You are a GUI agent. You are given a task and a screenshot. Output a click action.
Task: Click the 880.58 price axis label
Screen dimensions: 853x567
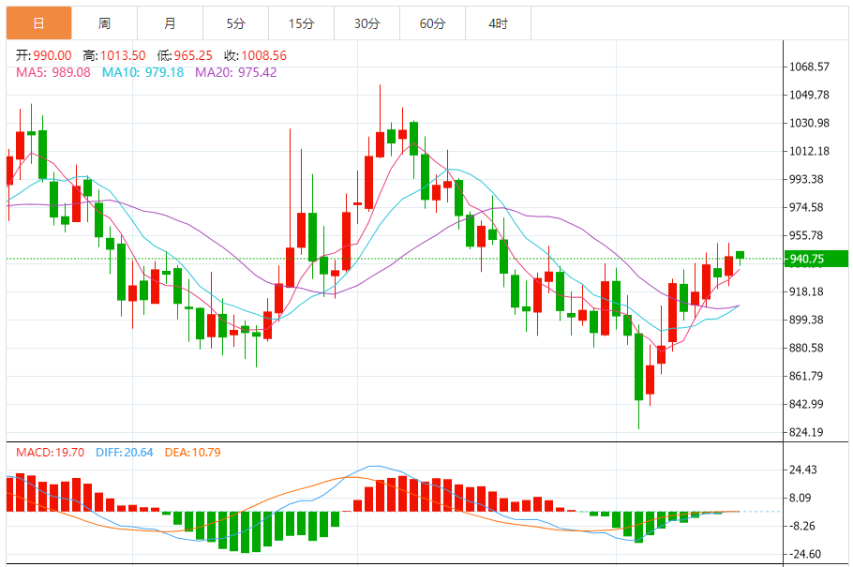tap(806, 349)
